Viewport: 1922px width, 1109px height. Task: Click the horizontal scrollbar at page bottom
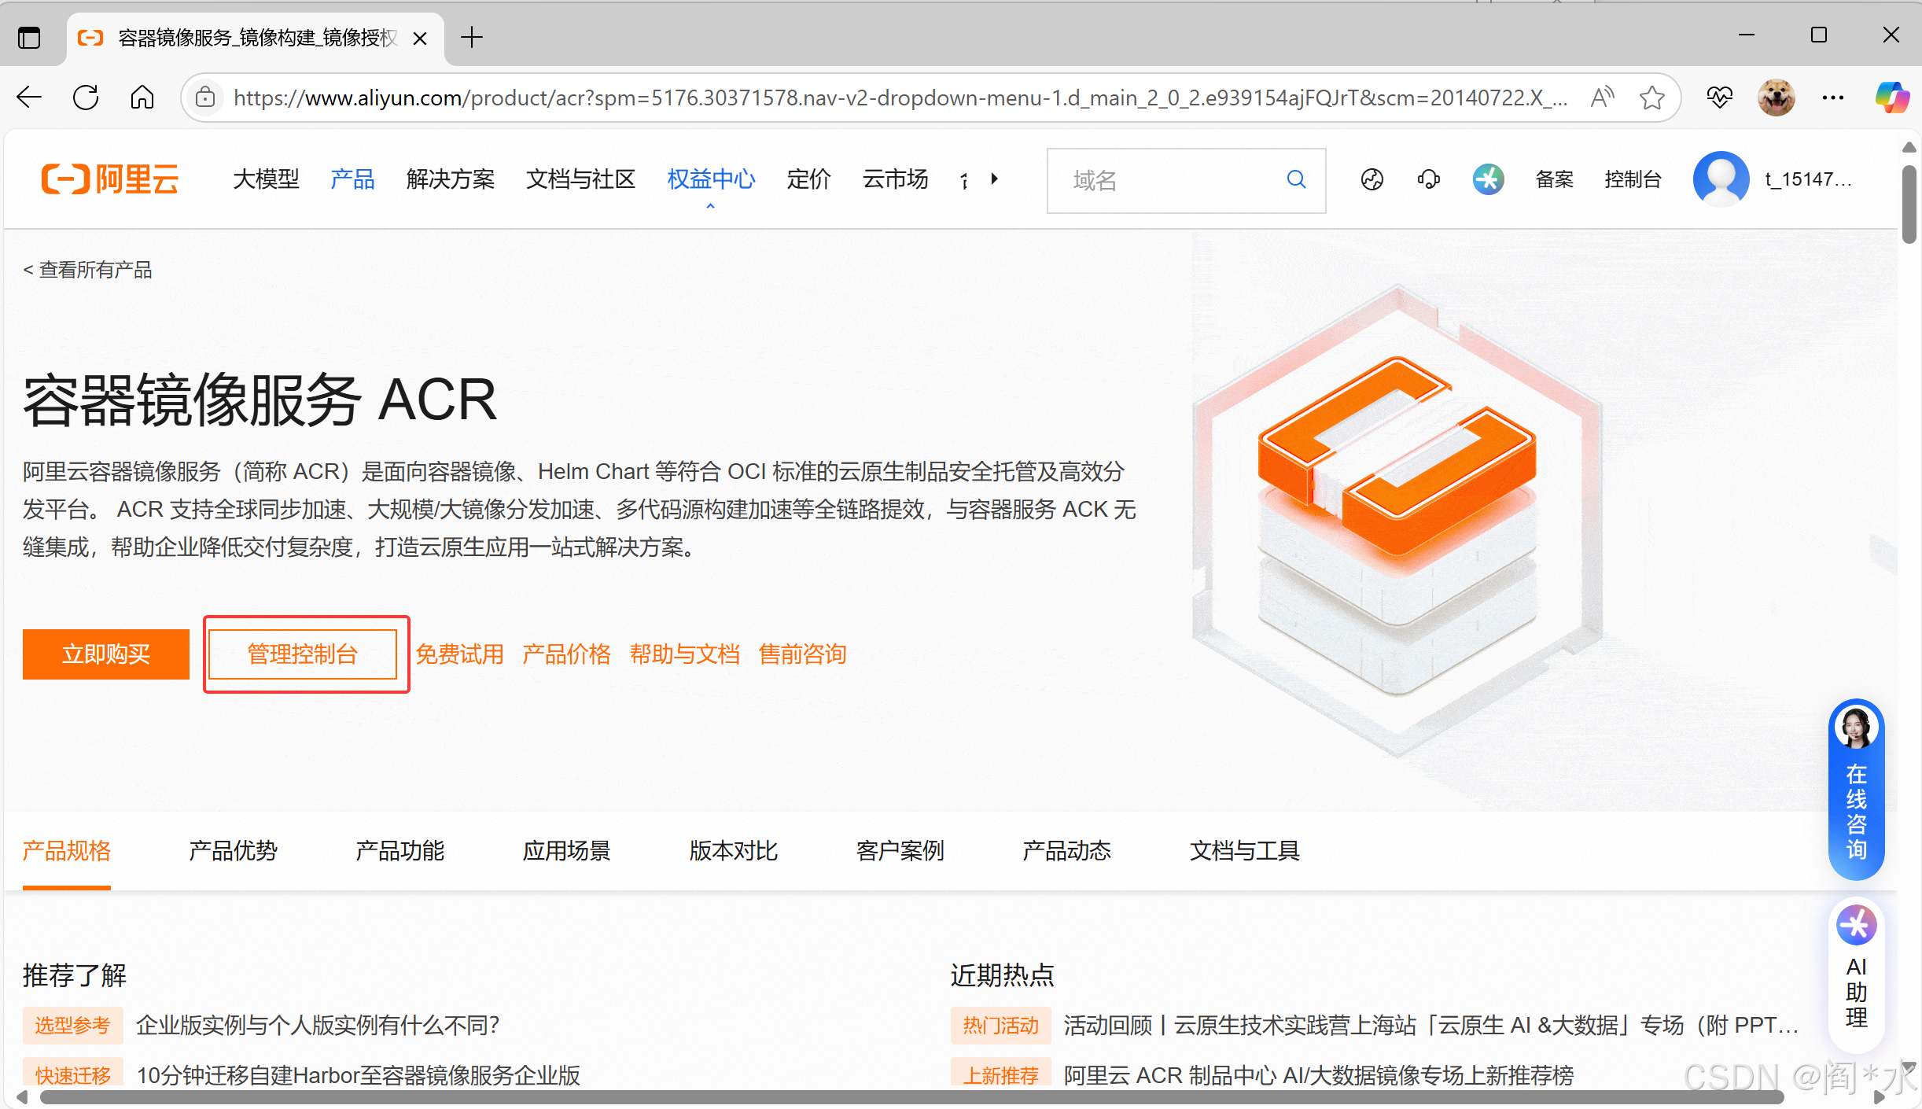click(x=911, y=1097)
